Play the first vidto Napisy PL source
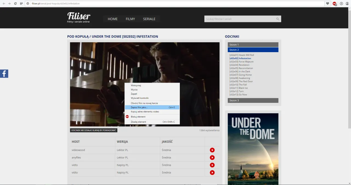Screen dimensions: 351x185 coord(212,165)
